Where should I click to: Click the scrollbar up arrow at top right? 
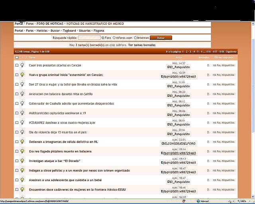[x=253, y=24]
